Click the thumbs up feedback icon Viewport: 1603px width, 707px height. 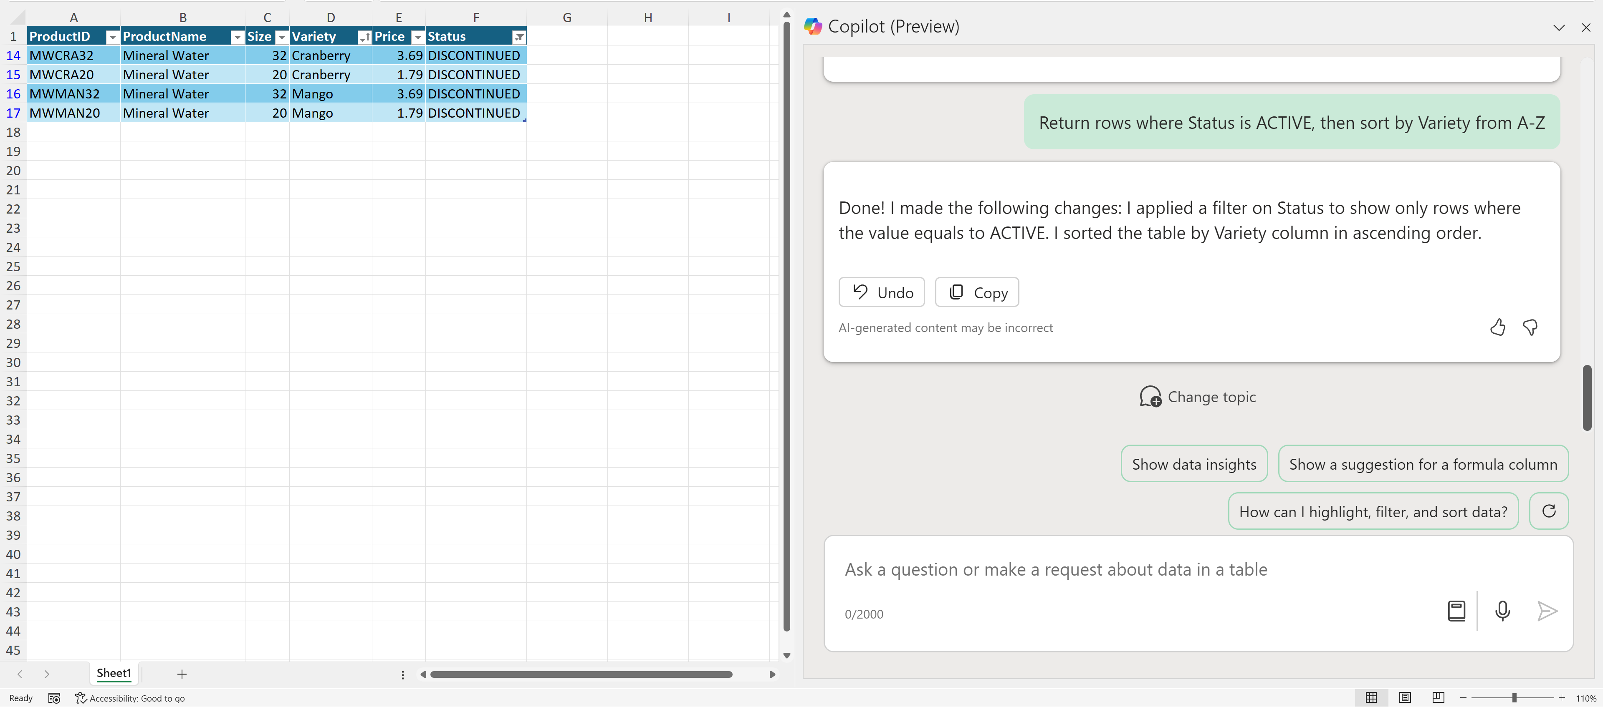click(1497, 327)
